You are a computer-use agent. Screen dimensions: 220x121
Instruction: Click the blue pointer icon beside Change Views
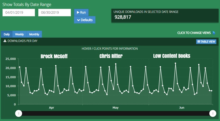tap(213, 33)
